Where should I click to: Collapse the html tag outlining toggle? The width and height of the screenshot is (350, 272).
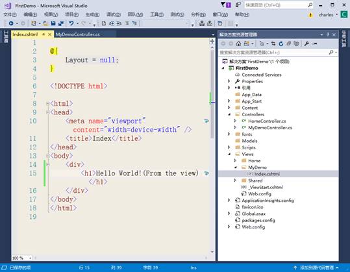pos(47,103)
